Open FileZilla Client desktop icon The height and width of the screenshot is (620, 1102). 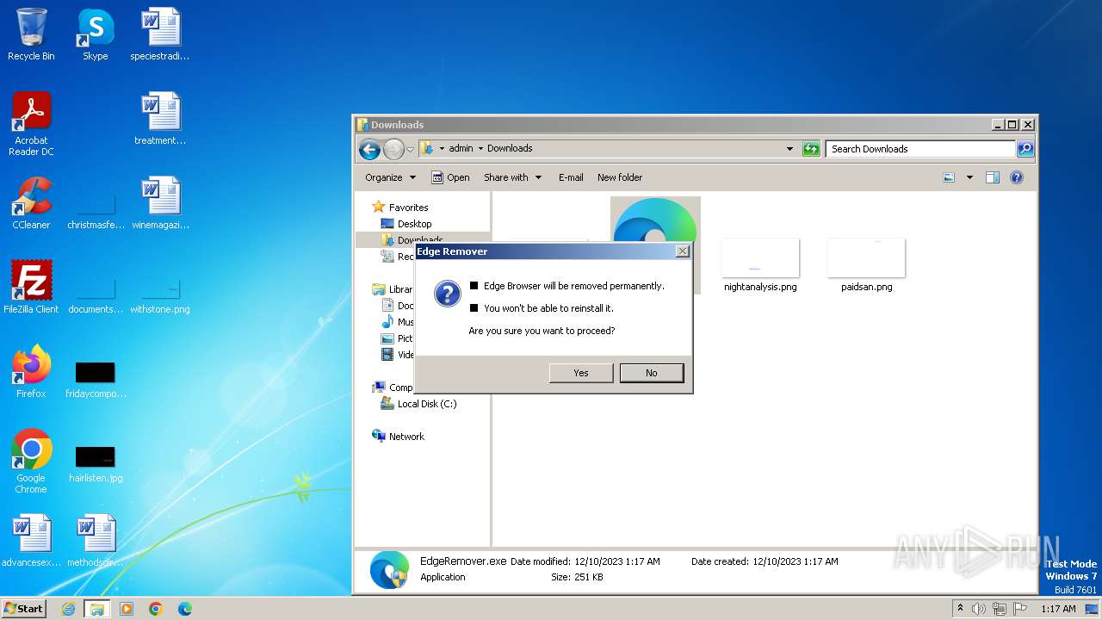tap(31, 288)
